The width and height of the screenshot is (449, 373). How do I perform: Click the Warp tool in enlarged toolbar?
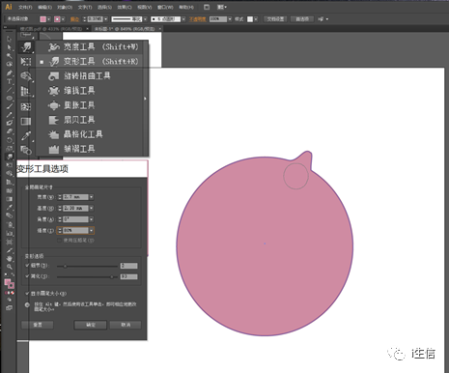[x=27, y=47]
